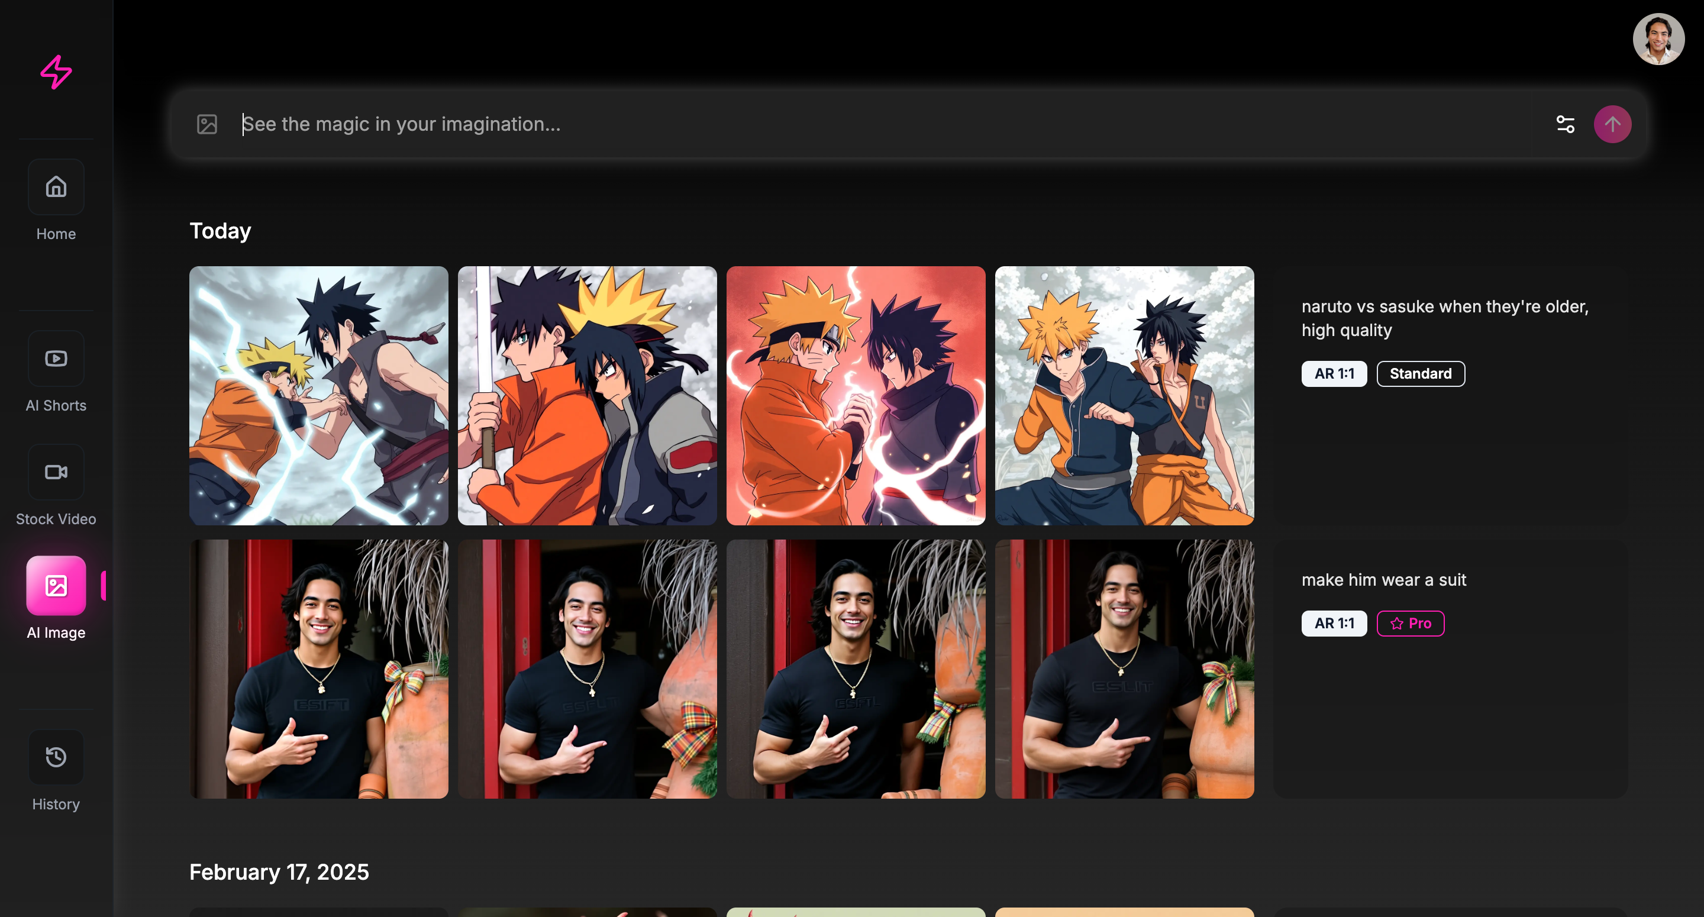Open fourth man in black t-shirt image

tap(1125, 669)
